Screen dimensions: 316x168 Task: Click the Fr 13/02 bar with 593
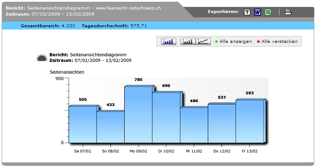point(249,121)
